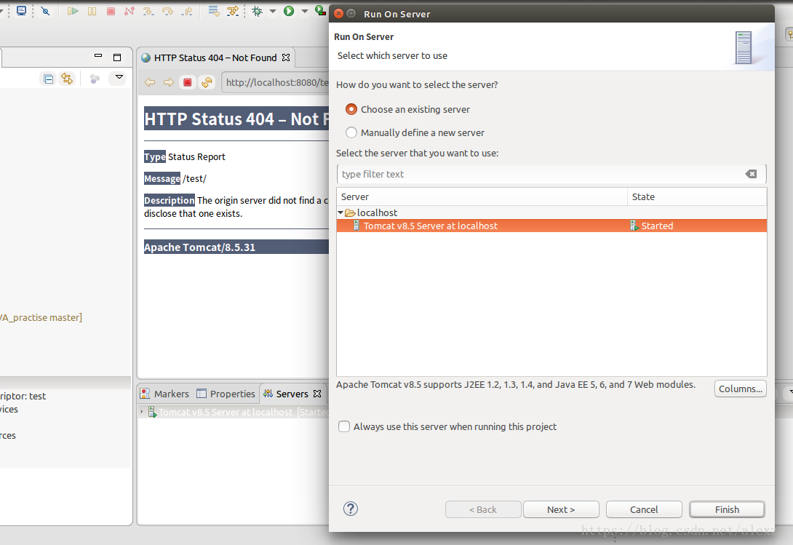The height and width of the screenshot is (545, 793).
Task: Click the Disconnect debug icon
Action: pyautogui.click(x=129, y=11)
